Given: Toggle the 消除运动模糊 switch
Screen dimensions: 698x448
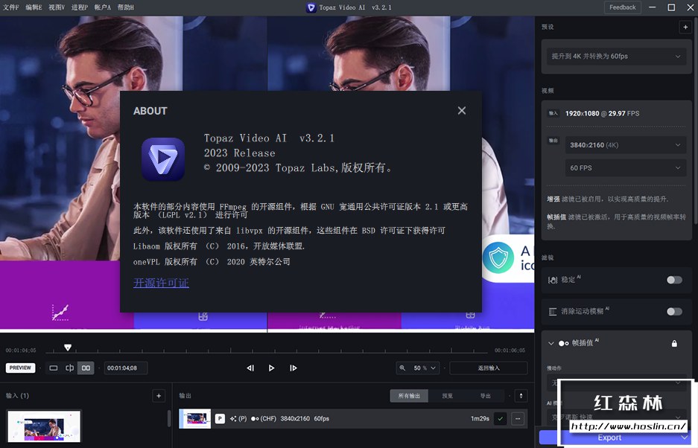Looking at the screenshot, I should (x=674, y=311).
